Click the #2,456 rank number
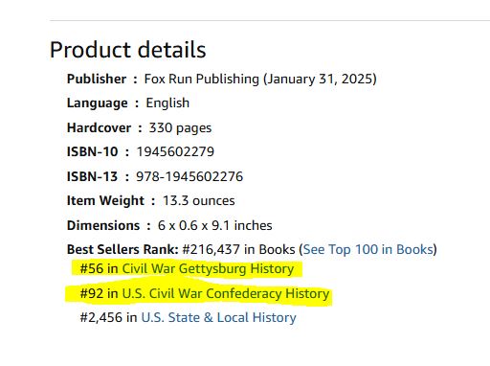This screenshot has height=366, width=490. point(101,318)
